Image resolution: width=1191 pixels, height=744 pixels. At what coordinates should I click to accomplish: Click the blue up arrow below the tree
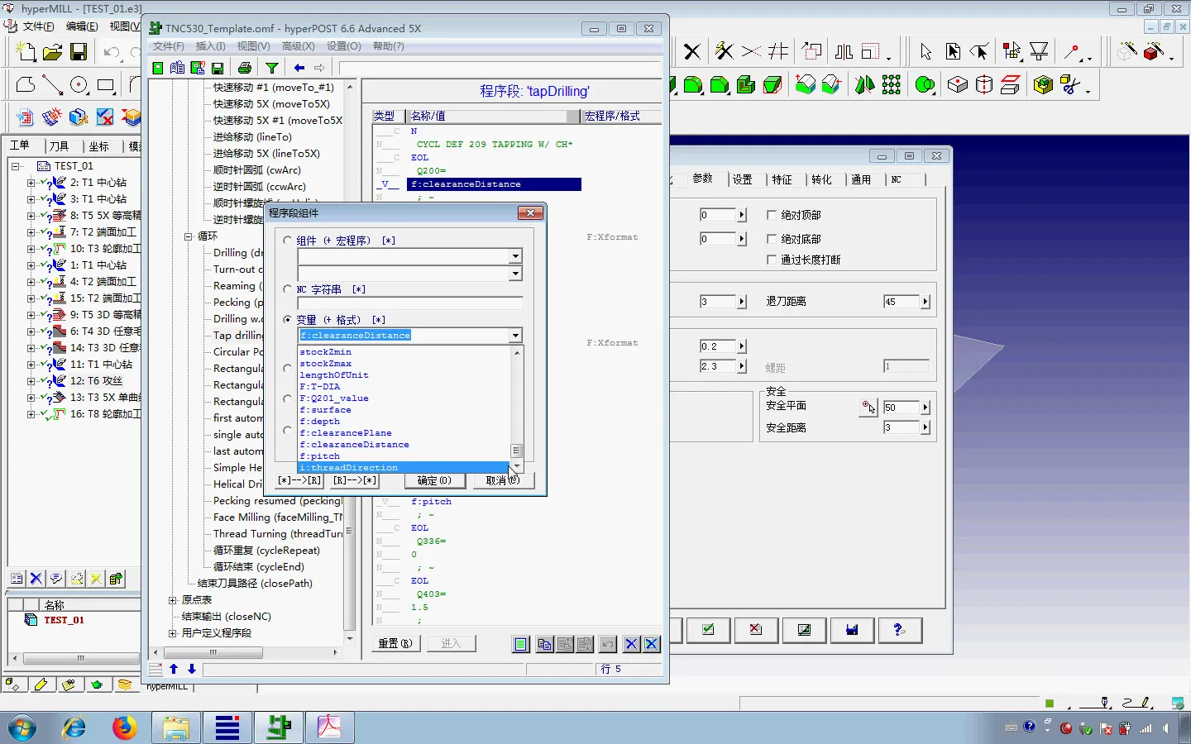[174, 669]
